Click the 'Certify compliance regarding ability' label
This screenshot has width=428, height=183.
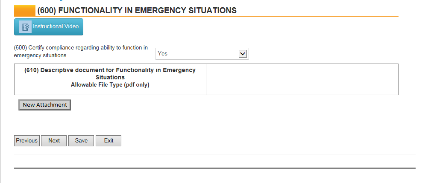pyautogui.click(x=81, y=47)
